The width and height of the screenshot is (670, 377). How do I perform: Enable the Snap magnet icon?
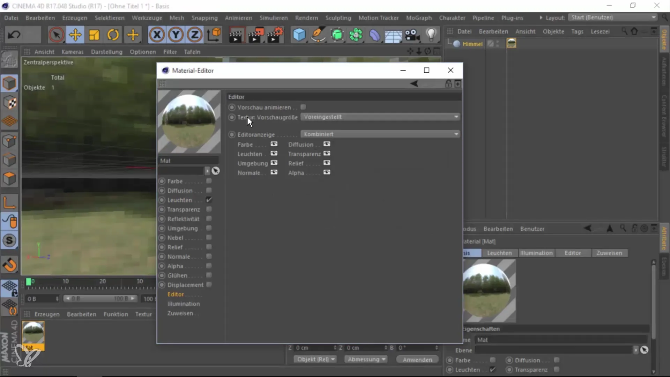click(9, 265)
